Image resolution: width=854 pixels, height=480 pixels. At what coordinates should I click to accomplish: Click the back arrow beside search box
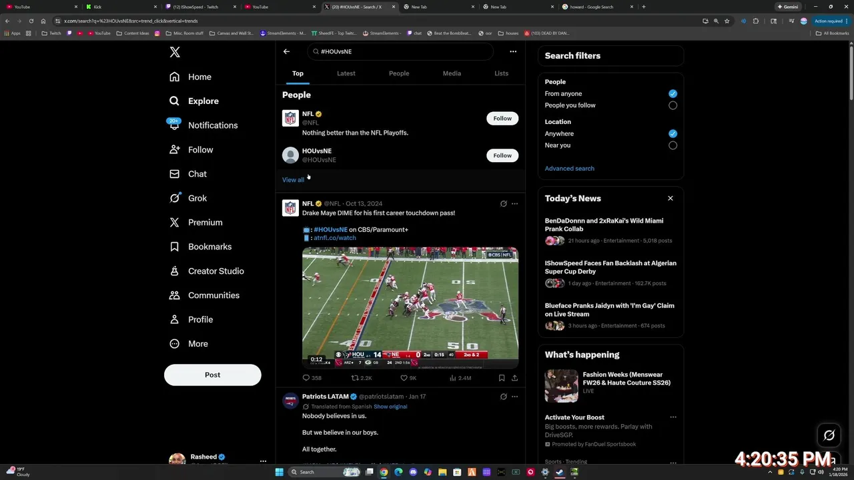click(x=286, y=51)
